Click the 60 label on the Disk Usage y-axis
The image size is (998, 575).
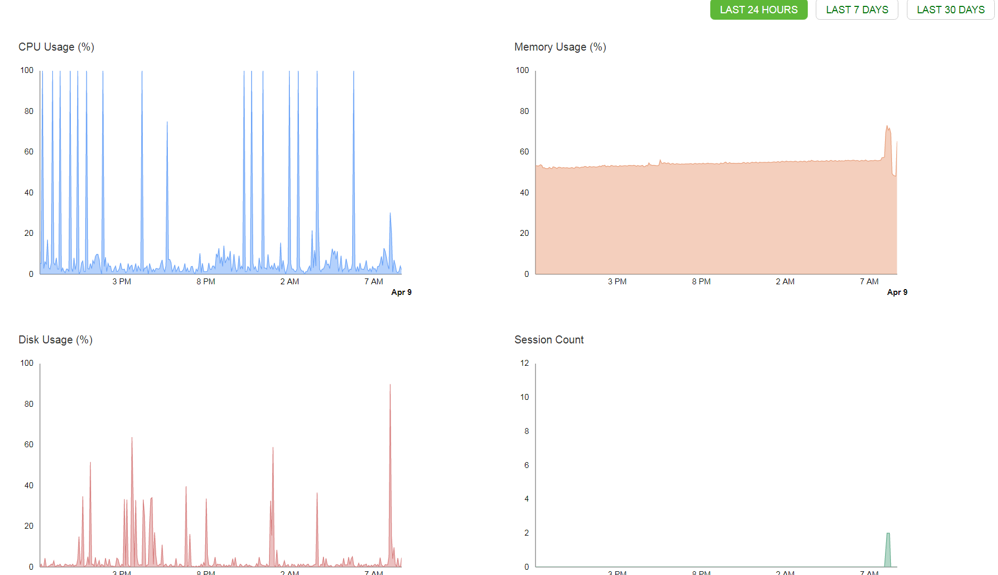pyautogui.click(x=29, y=445)
